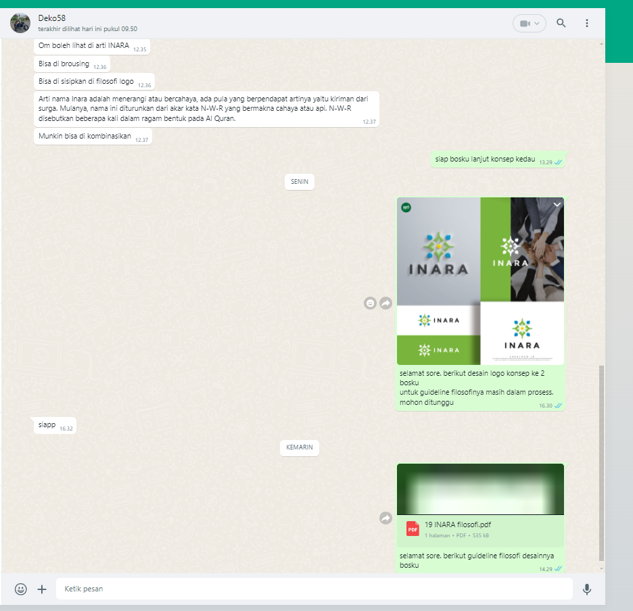Open chevron menu on INARA image message
The width and height of the screenshot is (633, 611).
click(557, 204)
